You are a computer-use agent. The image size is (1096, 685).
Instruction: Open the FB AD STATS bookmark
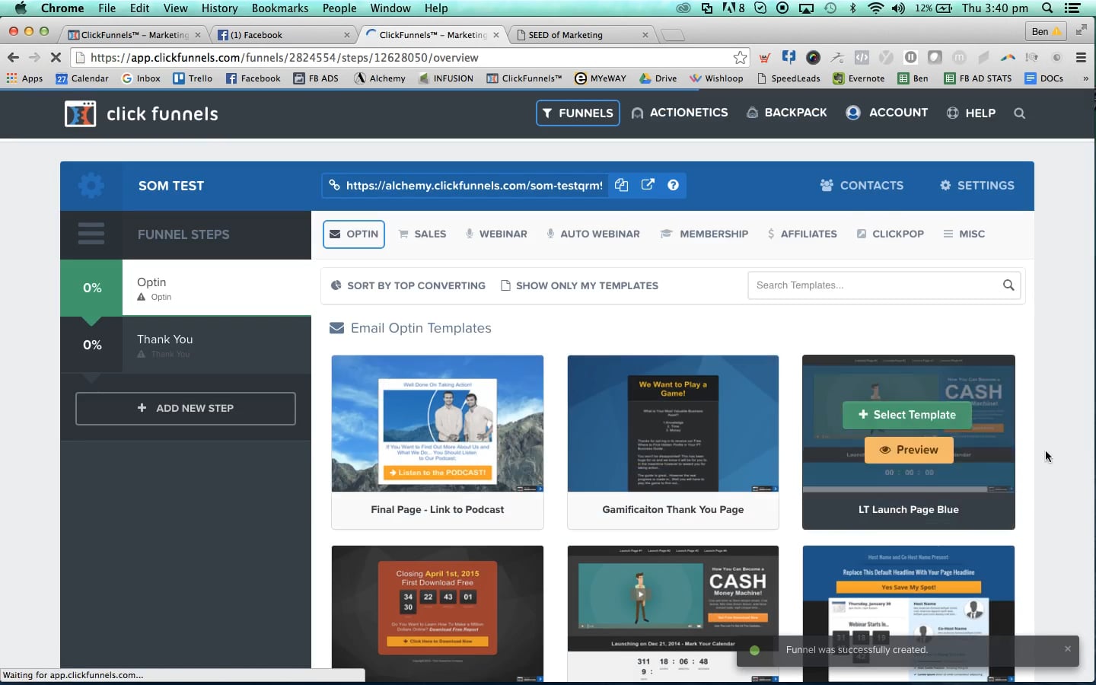(x=978, y=78)
